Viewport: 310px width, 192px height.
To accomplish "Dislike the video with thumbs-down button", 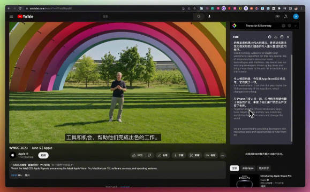I will [149, 155].
